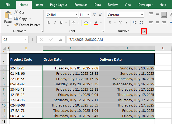
Task: Switch to the Review tab
Action: pos(113,5)
